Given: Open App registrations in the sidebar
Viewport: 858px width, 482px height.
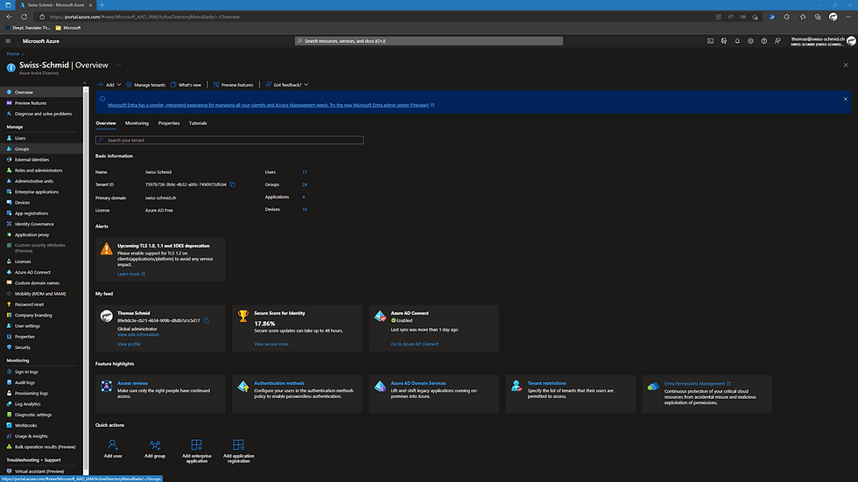Looking at the screenshot, I should pyautogui.click(x=32, y=213).
